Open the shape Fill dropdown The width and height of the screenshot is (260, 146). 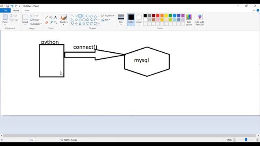point(106,20)
